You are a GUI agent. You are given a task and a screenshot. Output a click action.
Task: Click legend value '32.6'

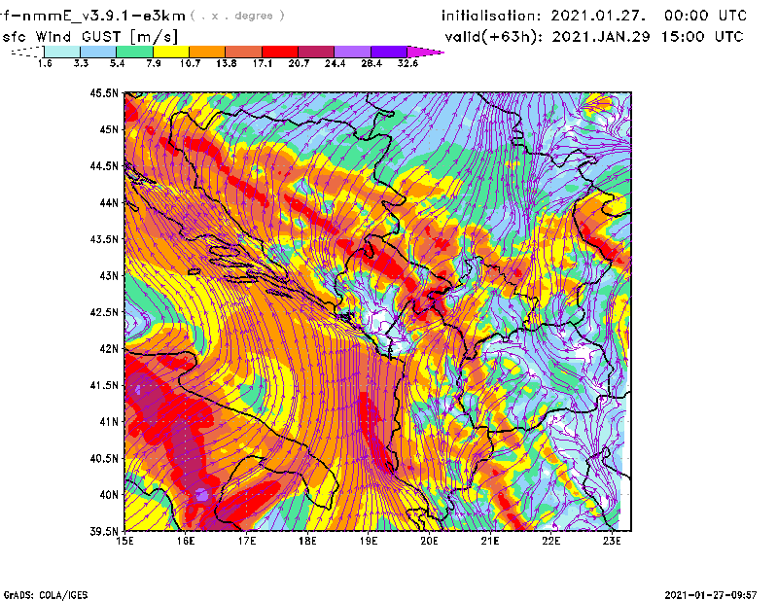407,63
